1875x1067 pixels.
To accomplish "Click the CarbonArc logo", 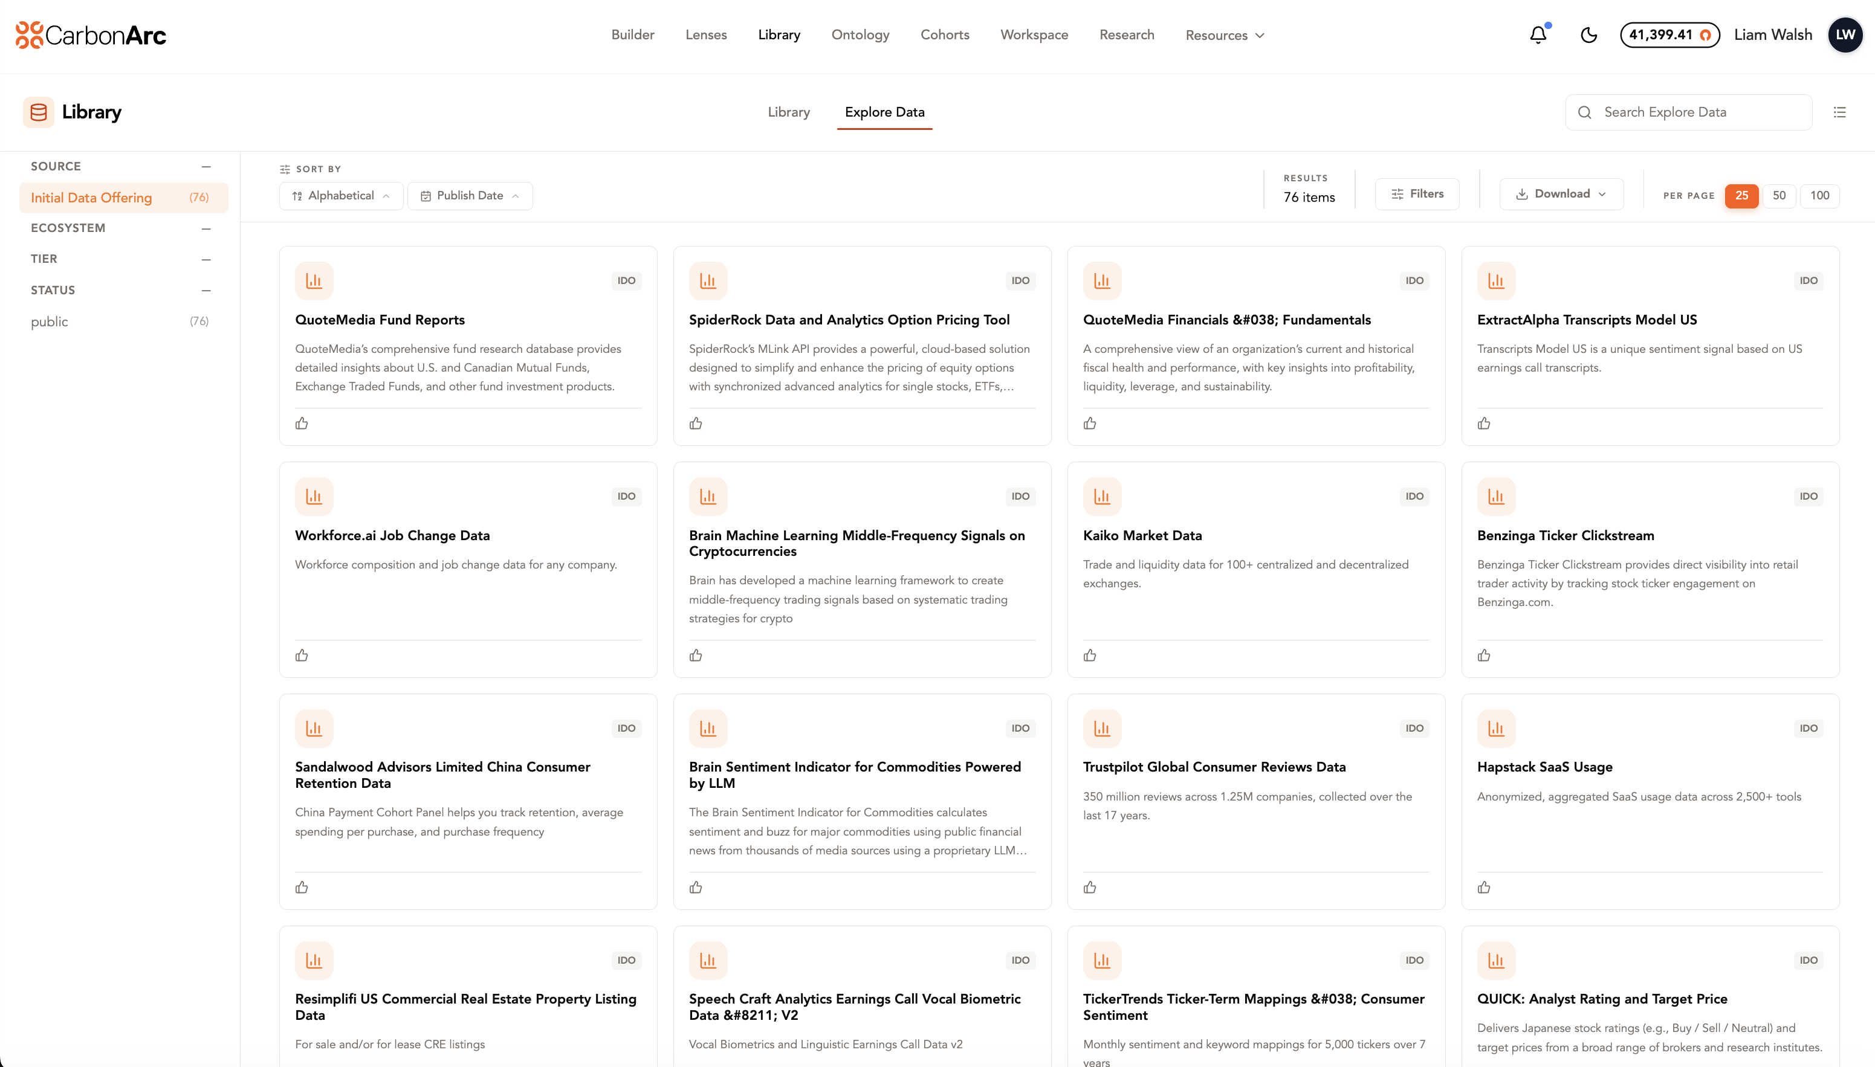I will 91,34.
